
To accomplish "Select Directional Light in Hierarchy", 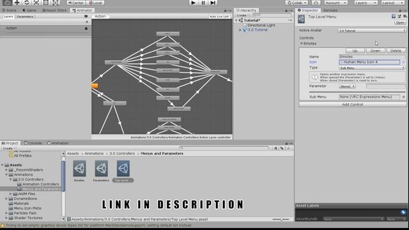I will click(261, 26).
